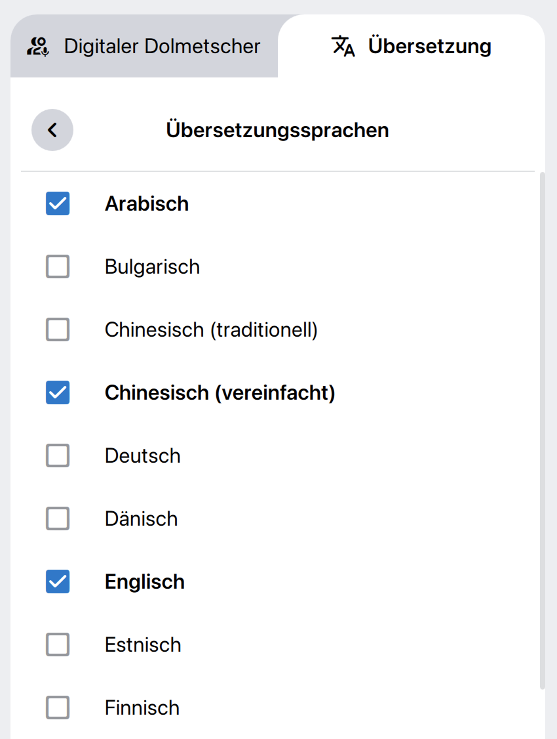Click the Finnisch language label

pos(142,707)
